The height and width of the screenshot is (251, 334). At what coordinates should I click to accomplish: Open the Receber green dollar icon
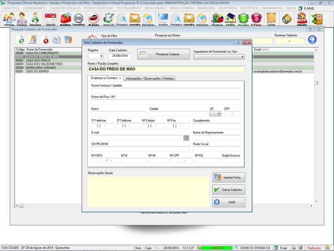click(x=243, y=19)
